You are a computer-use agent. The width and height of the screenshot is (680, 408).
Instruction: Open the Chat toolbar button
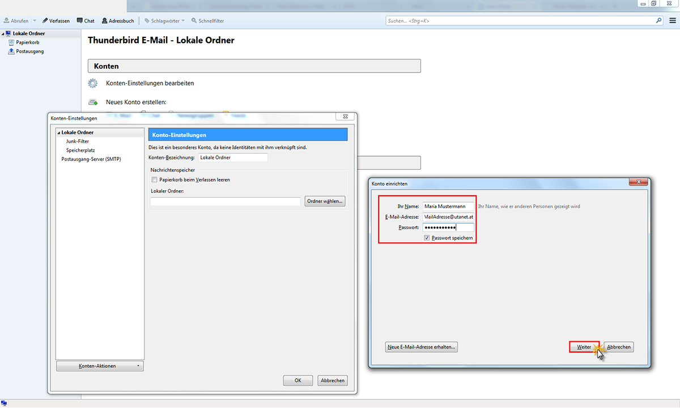(x=86, y=21)
